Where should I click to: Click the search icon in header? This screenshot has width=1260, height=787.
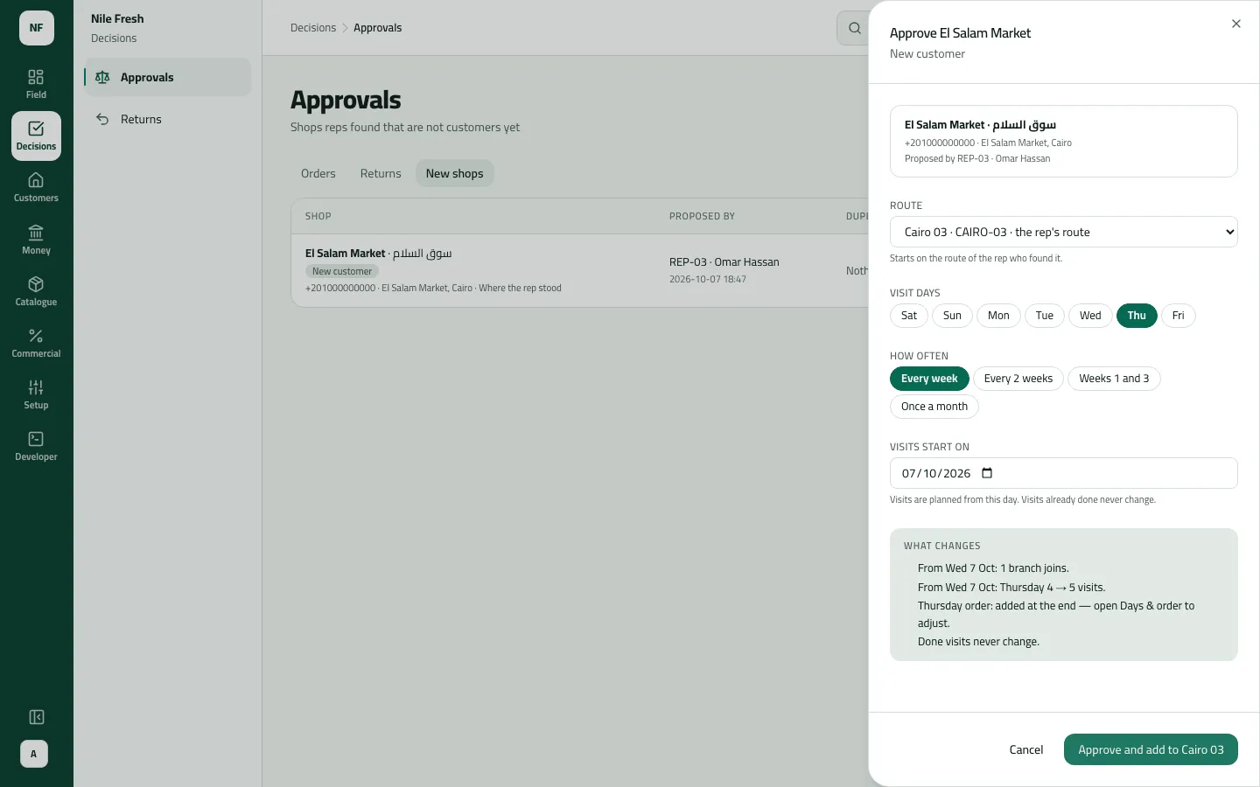point(854,28)
